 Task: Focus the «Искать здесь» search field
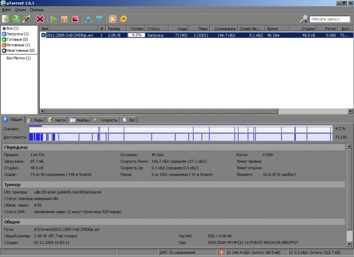[x=330, y=19]
